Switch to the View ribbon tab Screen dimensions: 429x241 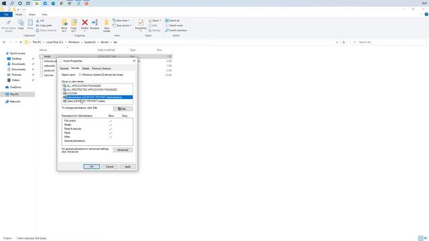coord(45,15)
